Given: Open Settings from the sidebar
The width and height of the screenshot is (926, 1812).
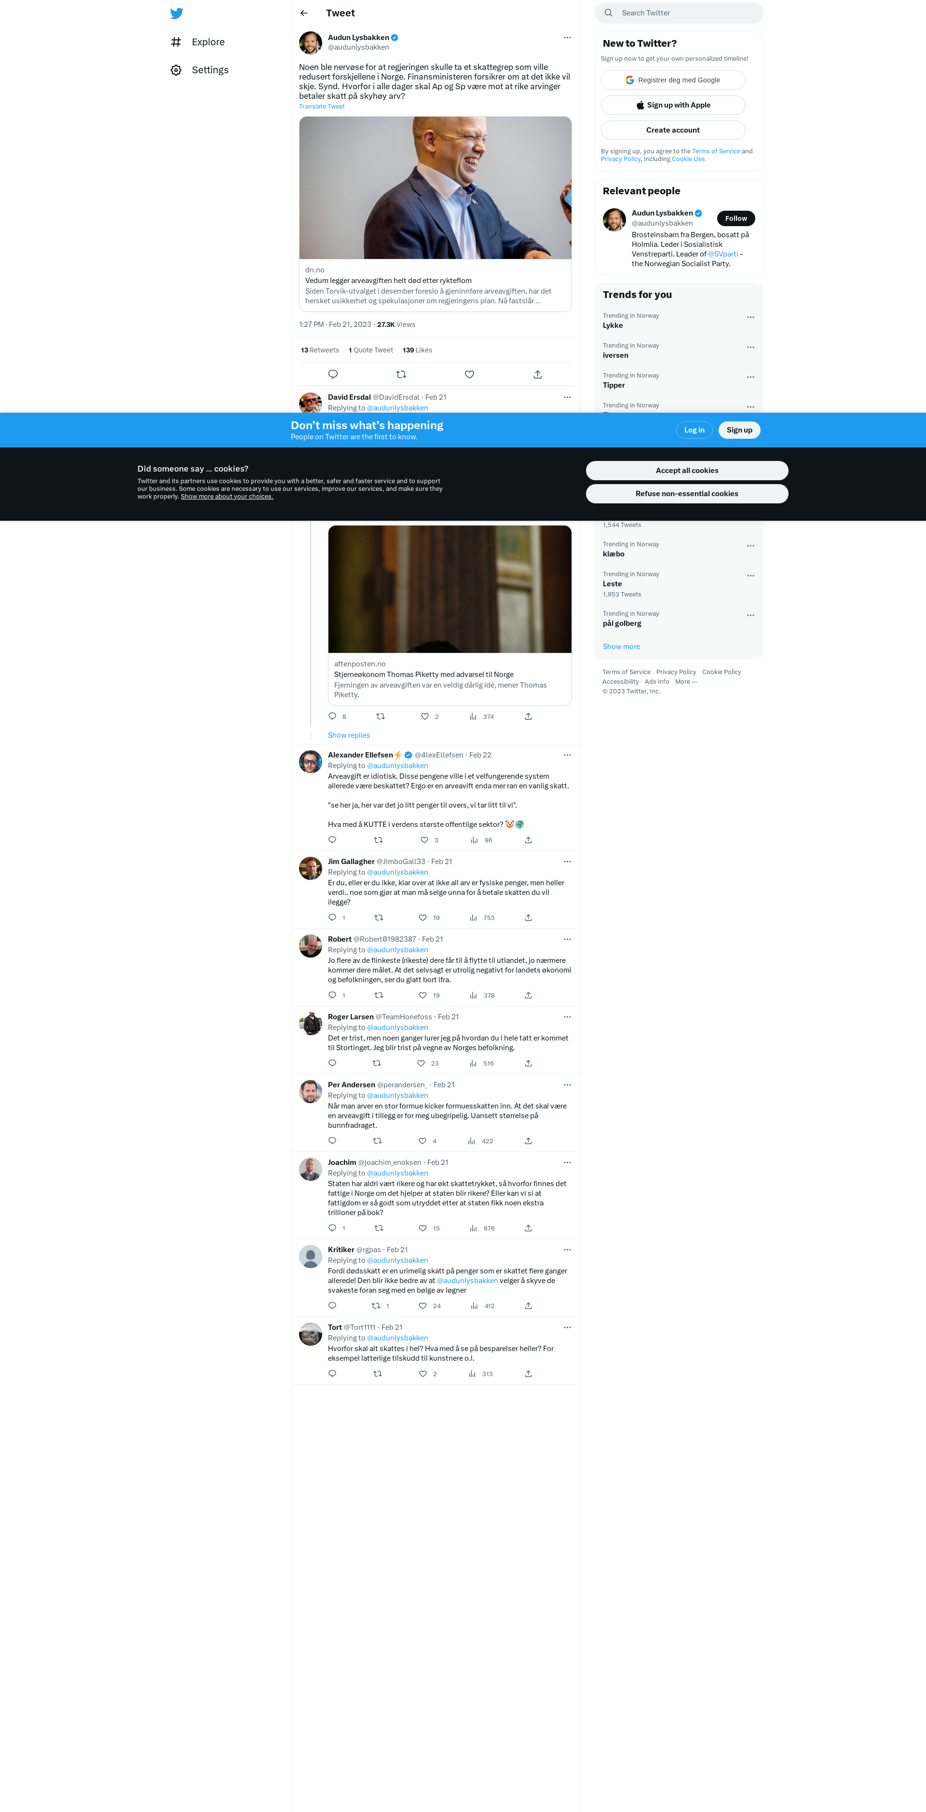Looking at the screenshot, I should pos(199,70).
